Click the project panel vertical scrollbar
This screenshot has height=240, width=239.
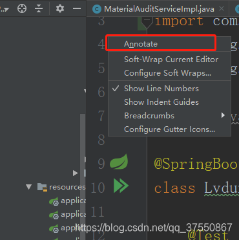point(83,177)
